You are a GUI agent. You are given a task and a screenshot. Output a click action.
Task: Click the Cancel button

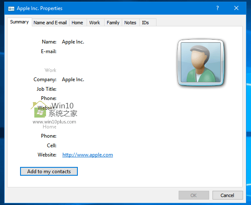coord(228,195)
